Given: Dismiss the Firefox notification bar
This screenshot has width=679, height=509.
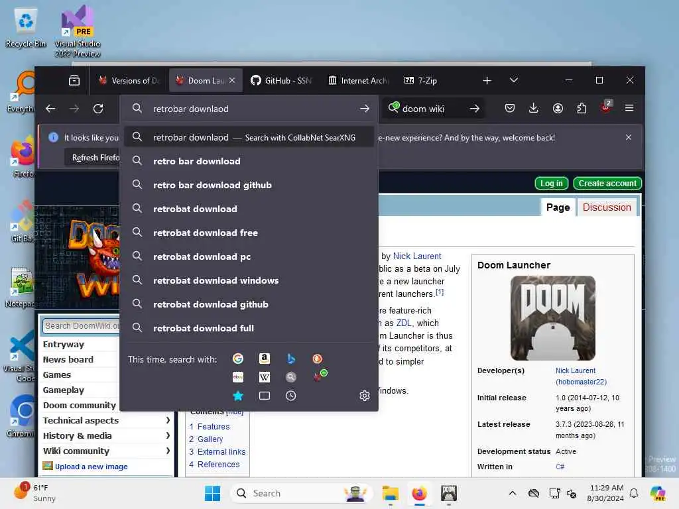Looking at the screenshot, I should click(629, 137).
